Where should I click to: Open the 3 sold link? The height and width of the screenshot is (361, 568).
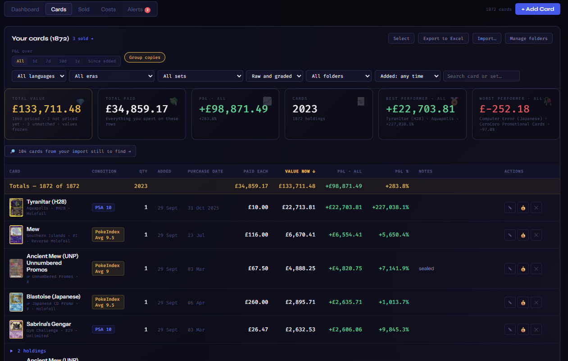click(x=83, y=39)
